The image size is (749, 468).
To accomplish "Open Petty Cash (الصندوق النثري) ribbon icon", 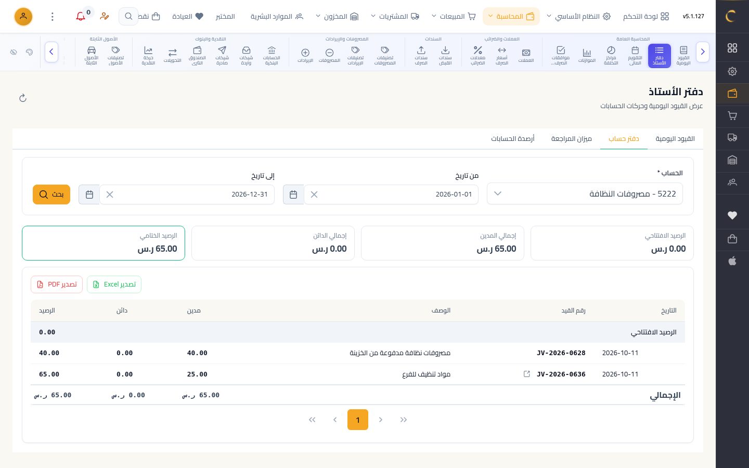I will pos(197,56).
